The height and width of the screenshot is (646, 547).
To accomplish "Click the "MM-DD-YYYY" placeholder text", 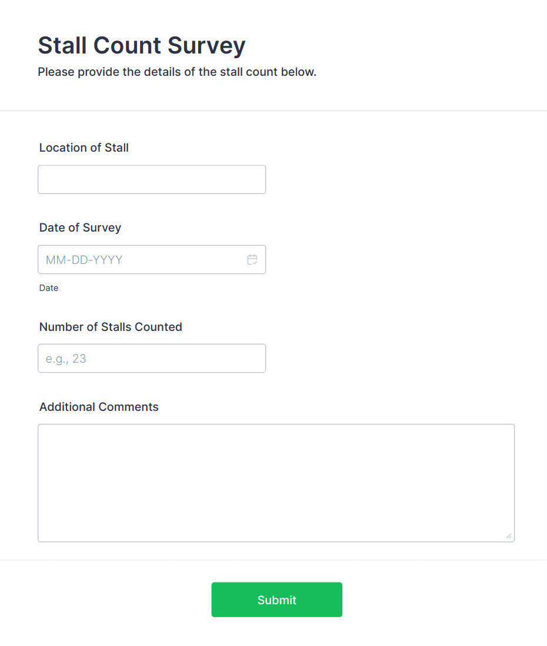I will pos(84,260).
